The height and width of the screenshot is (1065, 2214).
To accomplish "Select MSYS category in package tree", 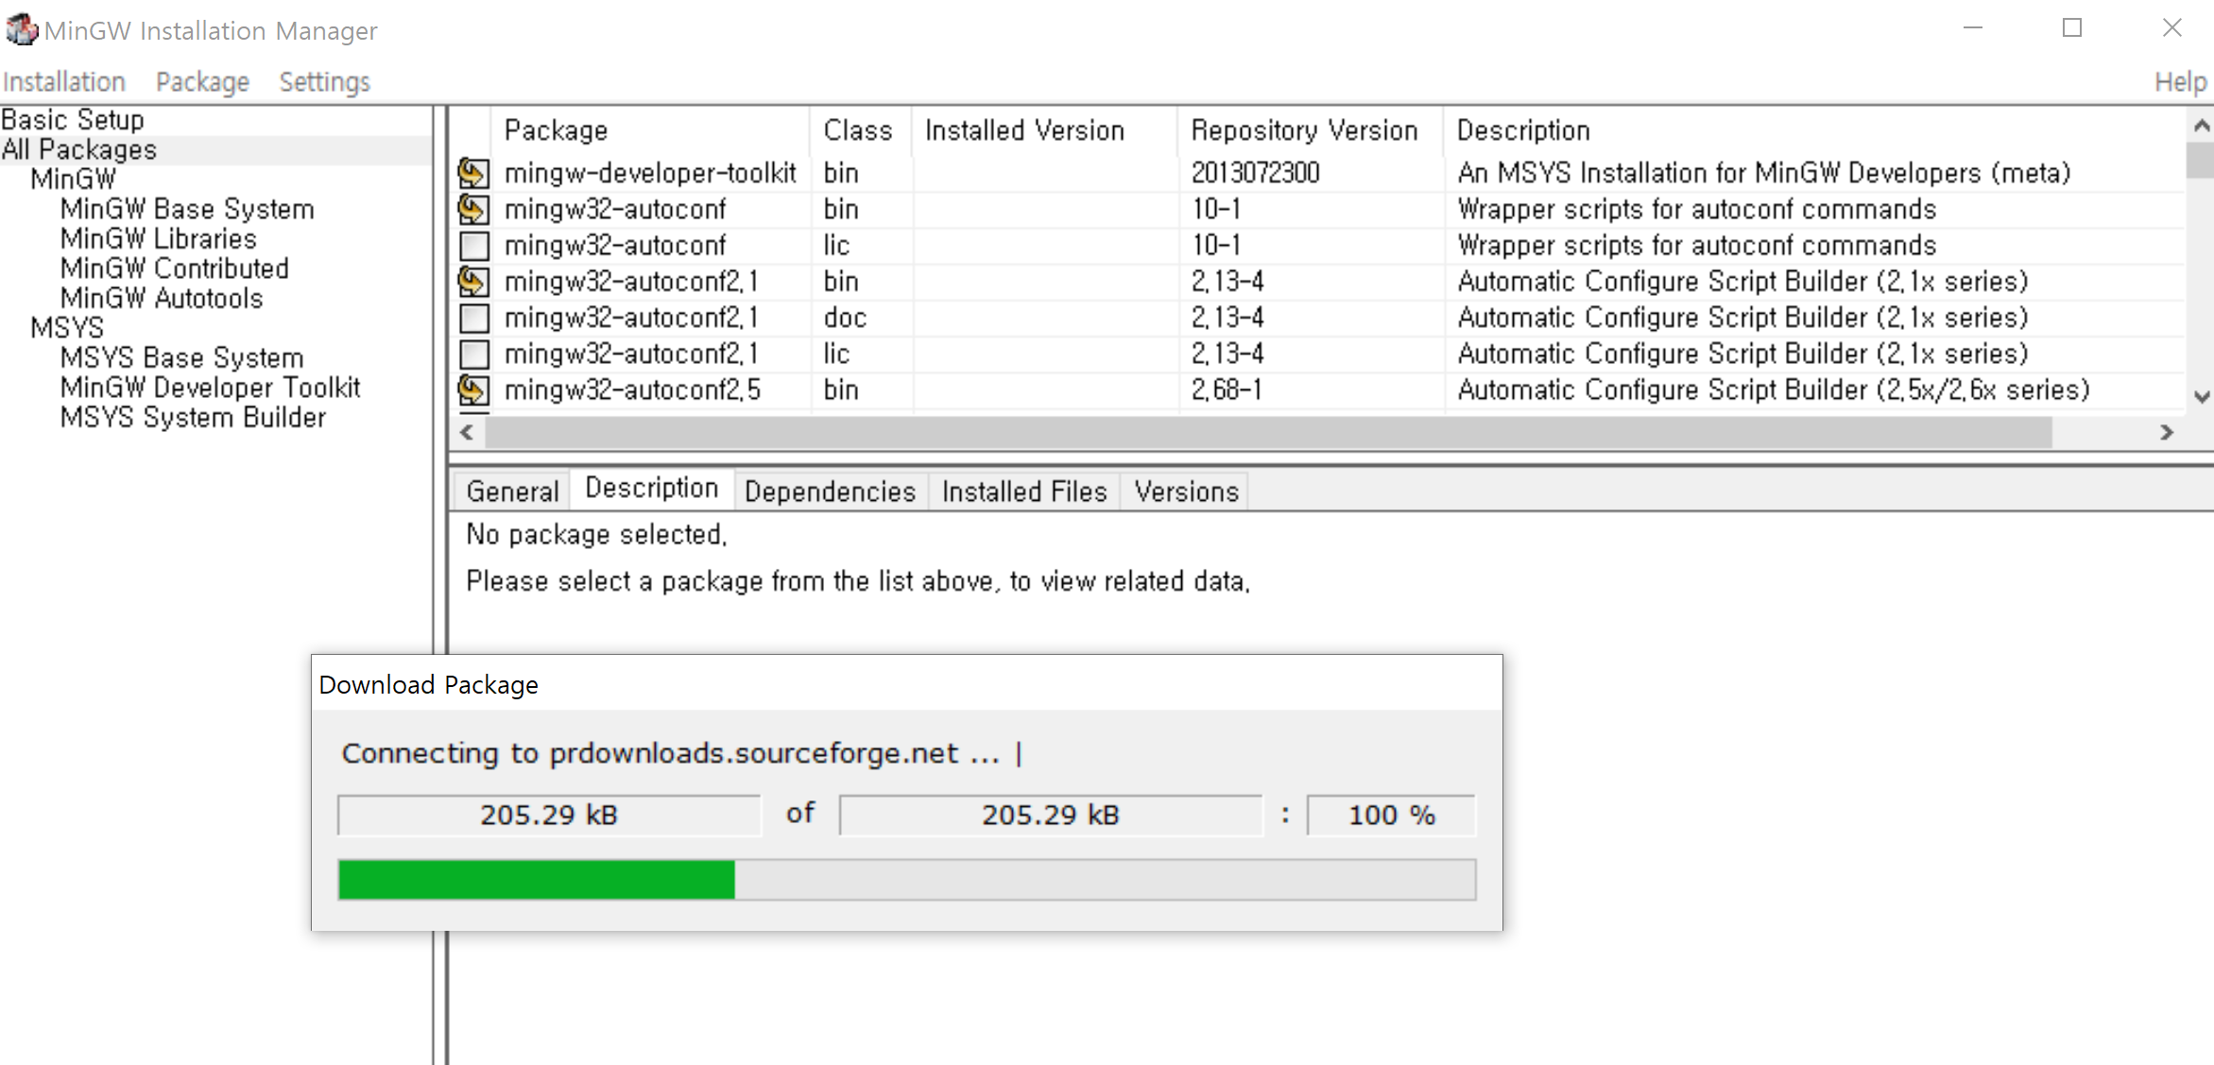I will [x=66, y=328].
